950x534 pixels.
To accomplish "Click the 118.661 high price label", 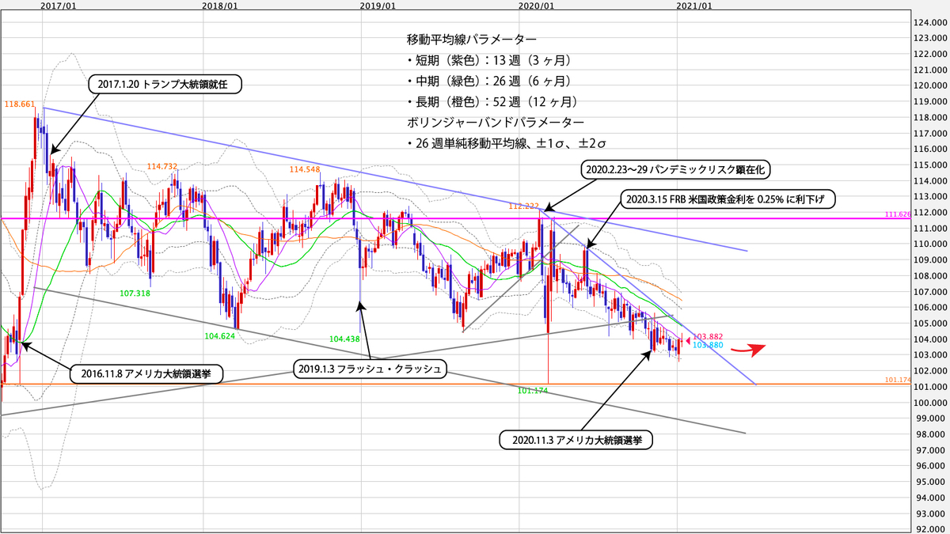I will (x=19, y=104).
